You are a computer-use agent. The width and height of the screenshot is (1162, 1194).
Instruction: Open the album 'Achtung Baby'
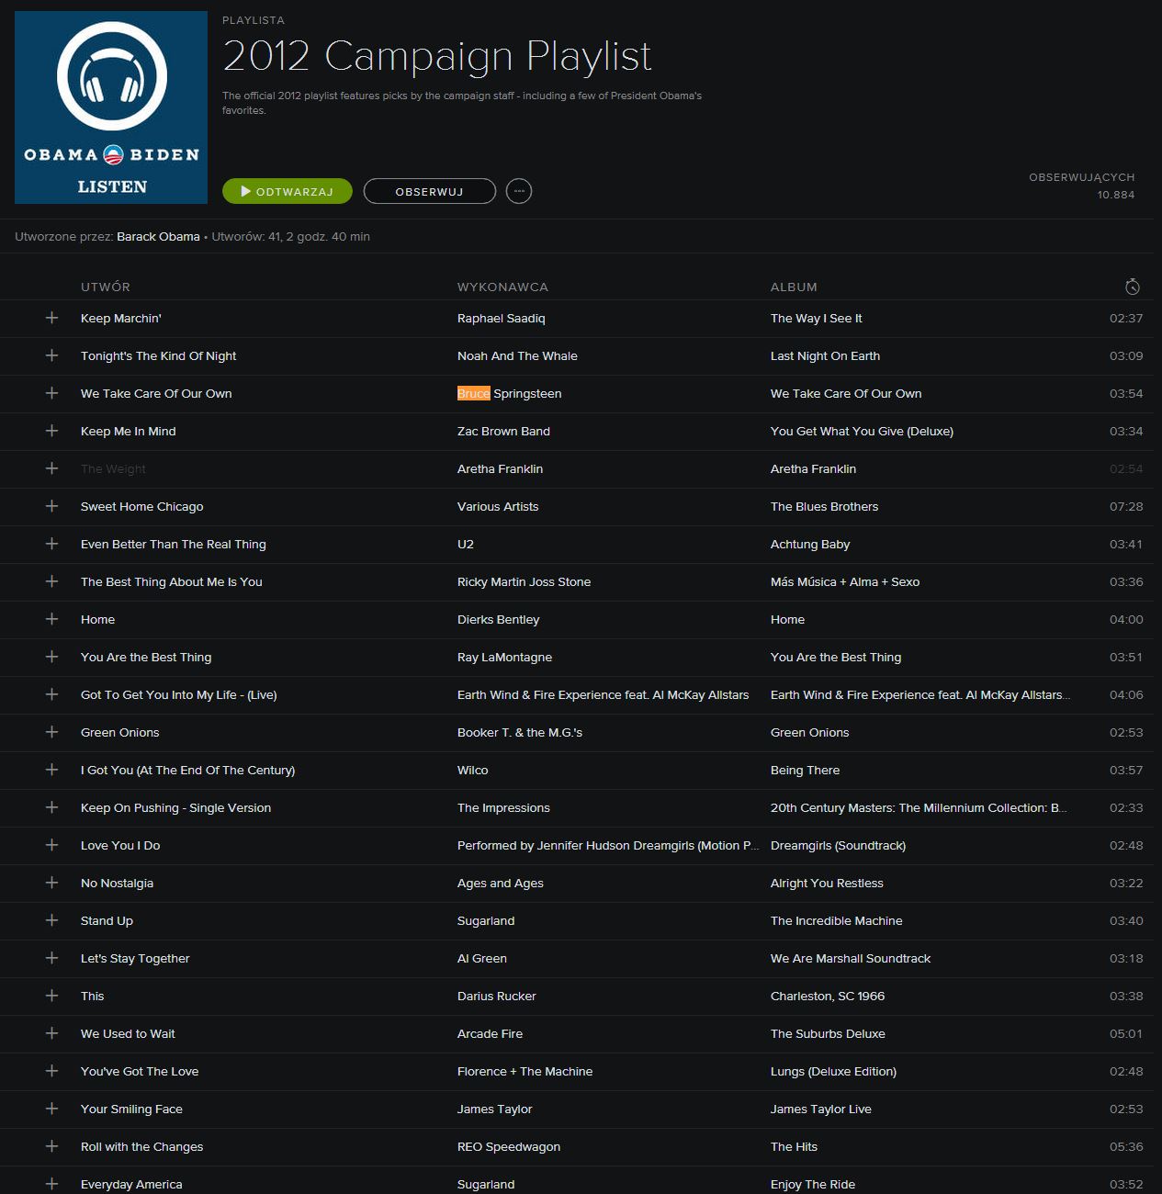click(x=810, y=544)
